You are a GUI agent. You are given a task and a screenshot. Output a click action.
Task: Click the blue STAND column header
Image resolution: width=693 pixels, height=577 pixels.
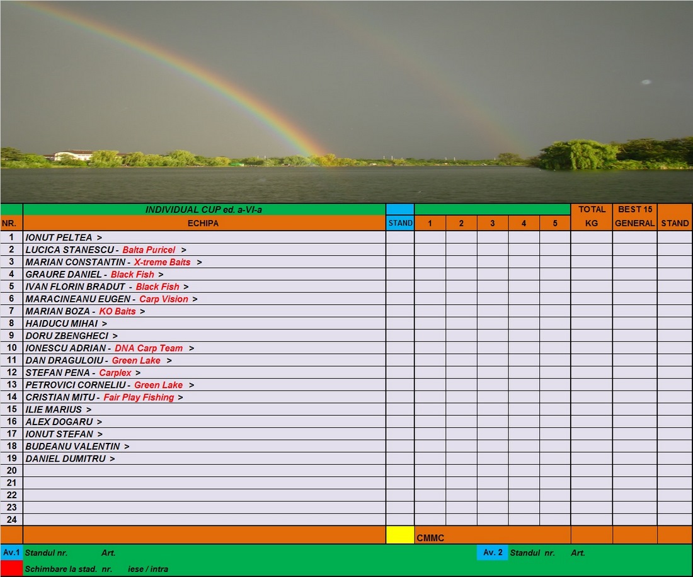(400, 223)
